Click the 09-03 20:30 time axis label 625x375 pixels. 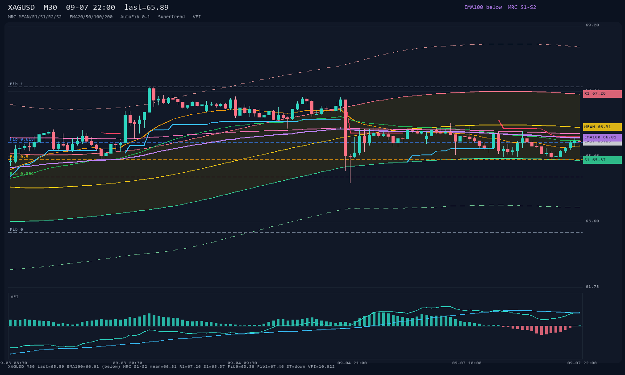(x=128, y=363)
